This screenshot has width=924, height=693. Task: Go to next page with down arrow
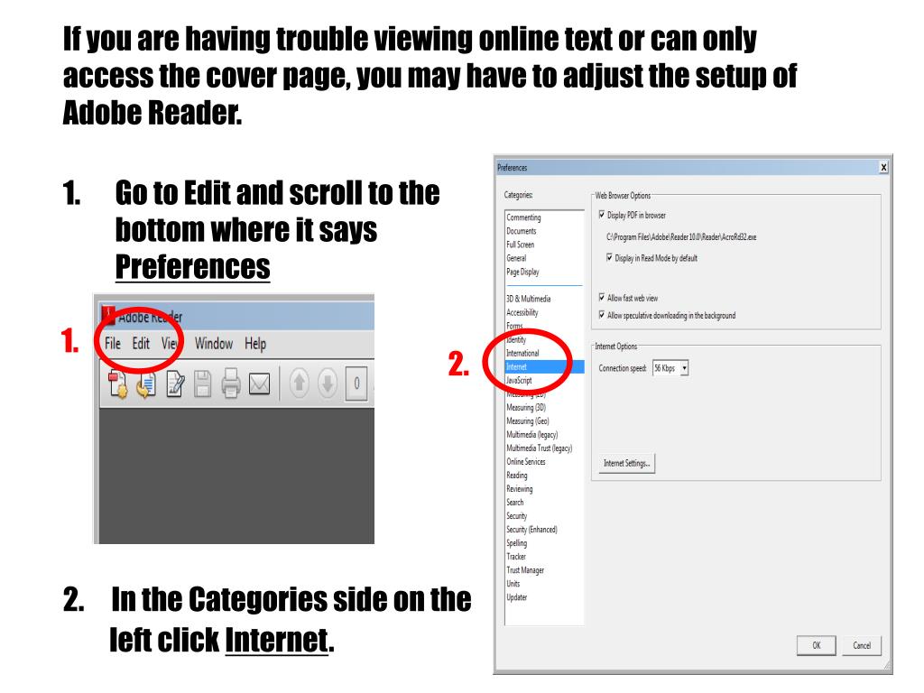click(328, 383)
